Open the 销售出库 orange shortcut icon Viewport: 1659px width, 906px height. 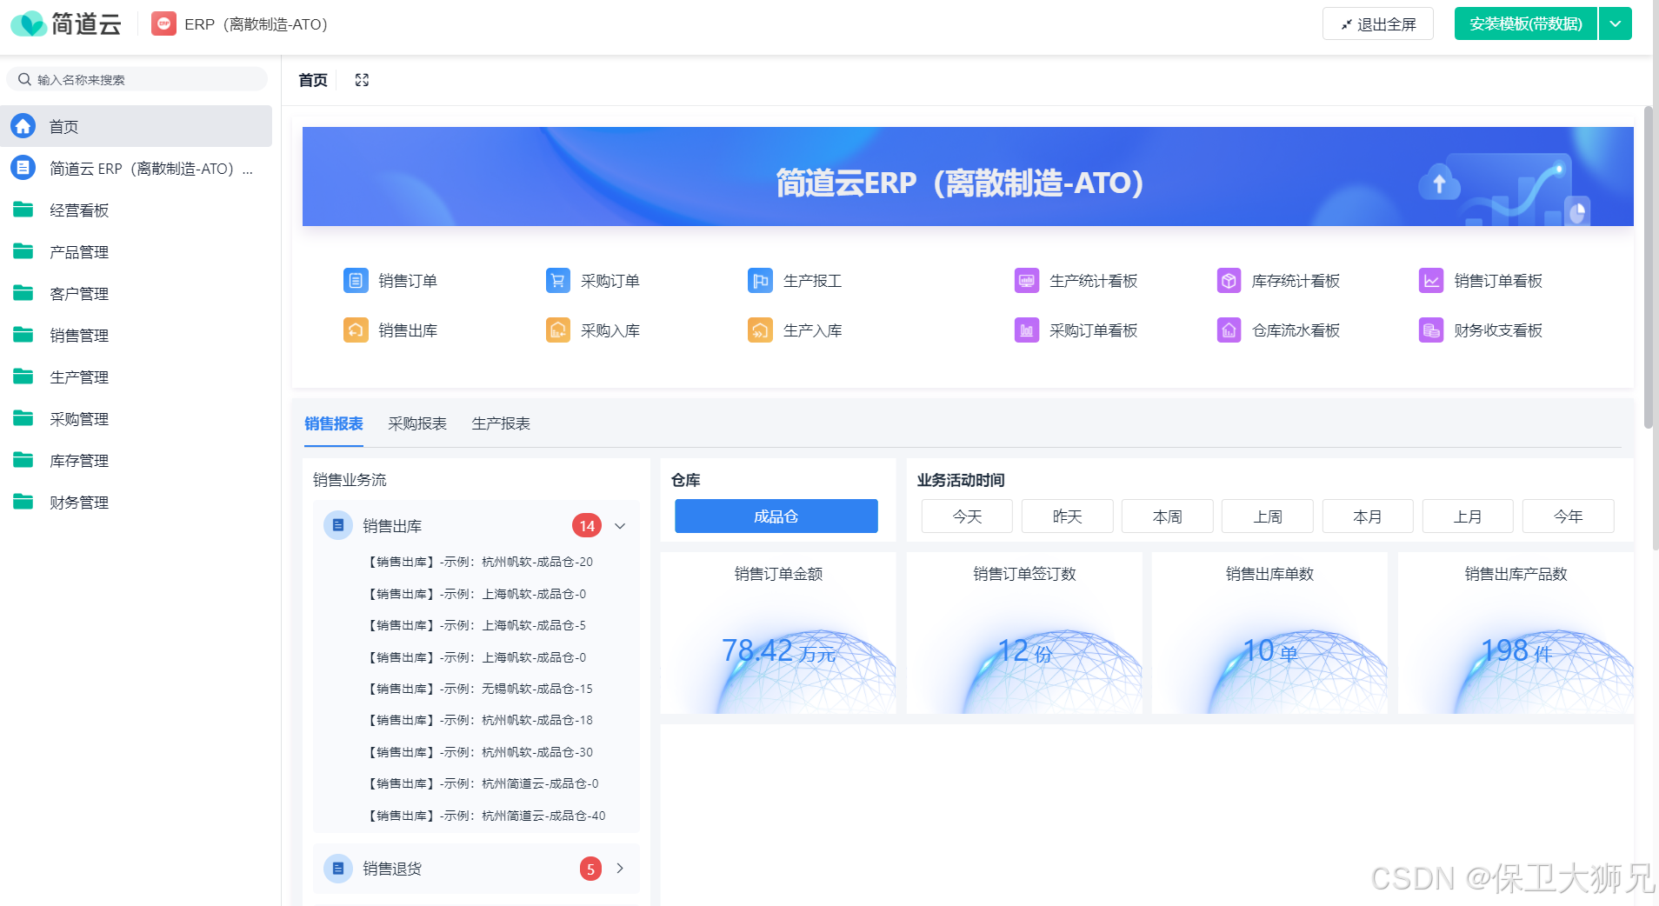pos(356,330)
